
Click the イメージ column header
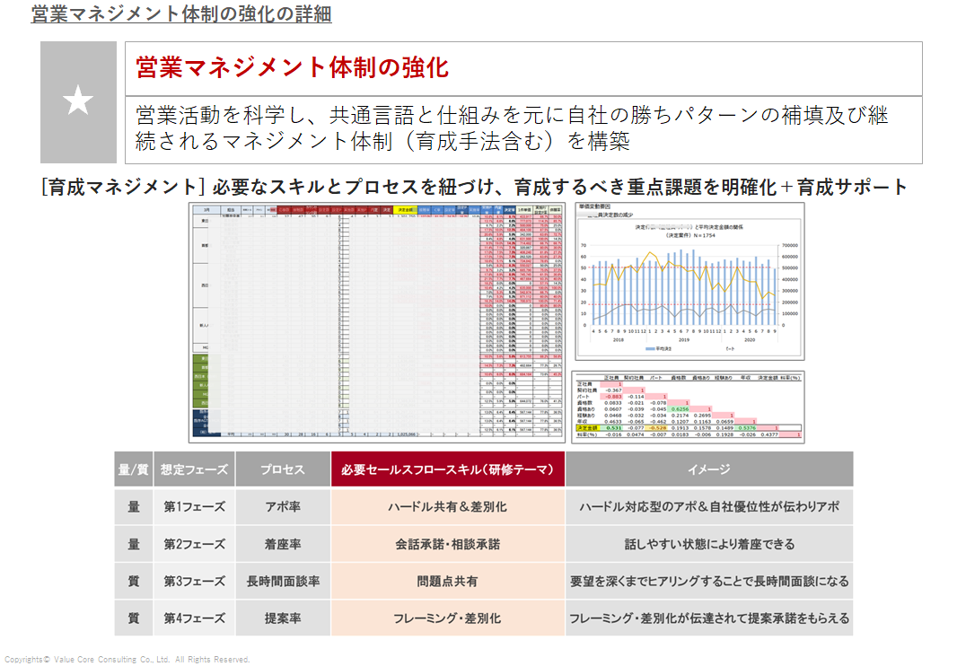708,469
